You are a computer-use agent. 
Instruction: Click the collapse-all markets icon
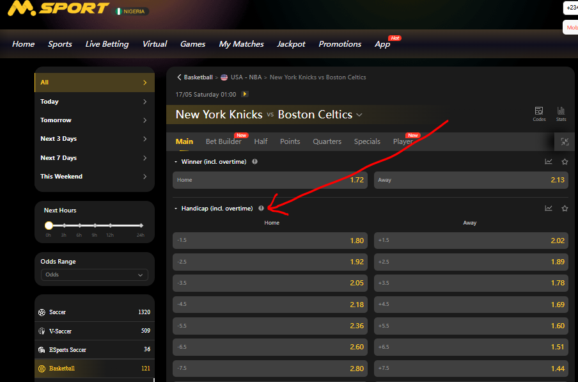565,141
